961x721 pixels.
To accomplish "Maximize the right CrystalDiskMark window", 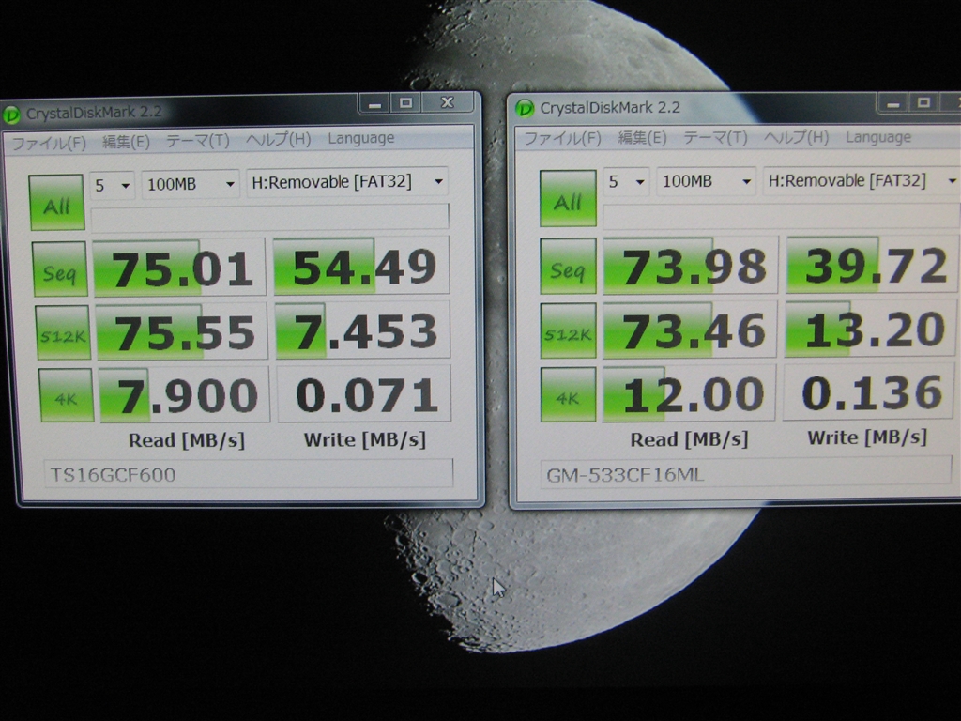I will [x=924, y=103].
